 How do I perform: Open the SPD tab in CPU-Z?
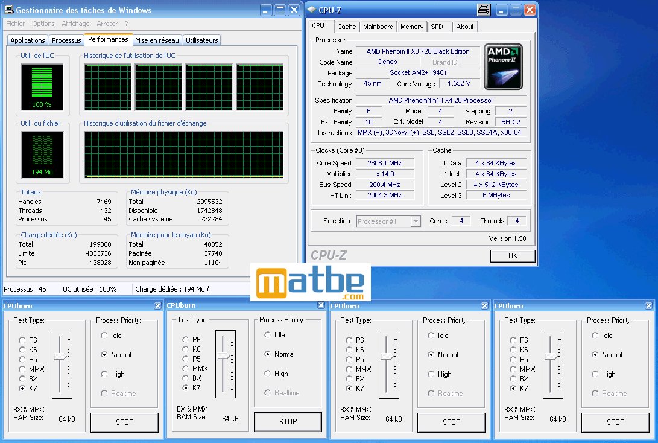tap(437, 27)
